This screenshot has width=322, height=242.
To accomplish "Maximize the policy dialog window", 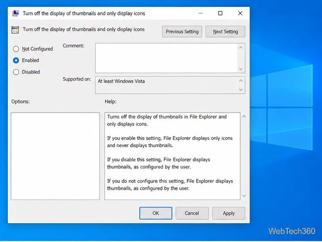I will pos(220,13).
